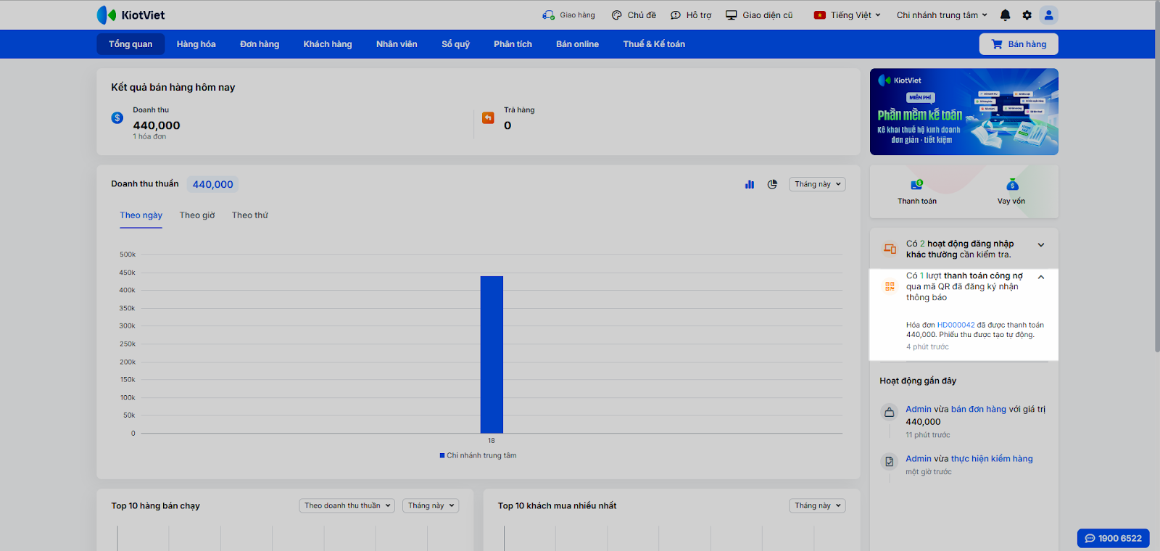Open Top 10 khách mua period dropdown
Image resolution: width=1160 pixels, height=551 pixels.
(817, 506)
